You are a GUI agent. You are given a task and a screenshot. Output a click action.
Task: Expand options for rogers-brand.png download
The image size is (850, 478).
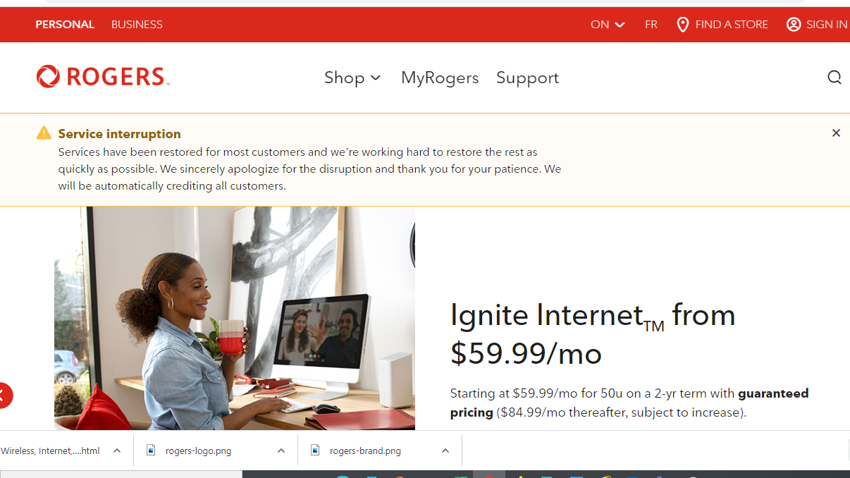pyautogui.click(x=445, y=451)
